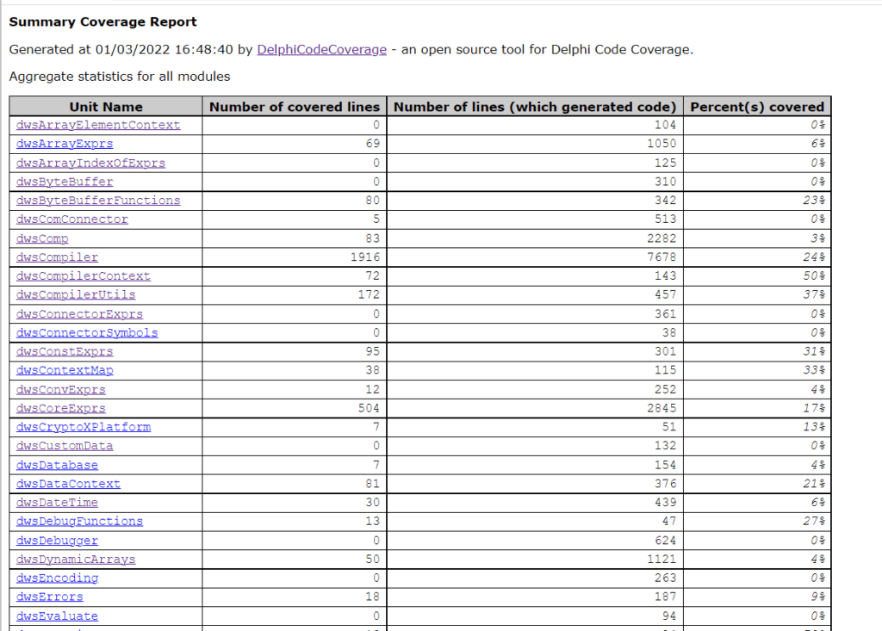Open dwsArrayIndexOfExprs coverage details
Image resolution: width=882 pixels, height=631 pixels.
[x=90, y=163]
